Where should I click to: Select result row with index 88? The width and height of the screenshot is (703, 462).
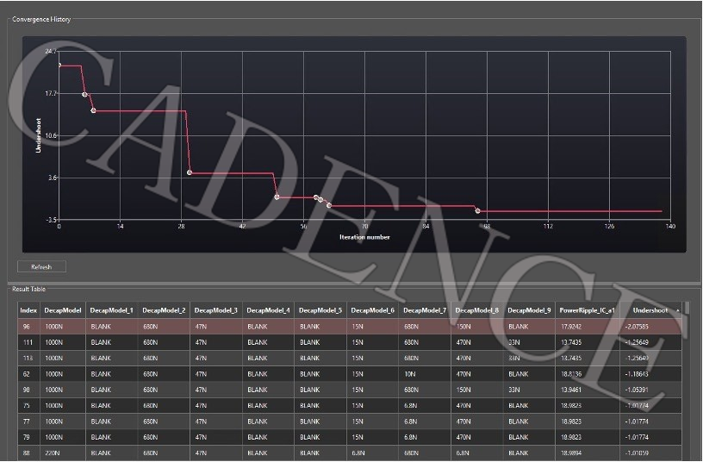click(350, 453)
